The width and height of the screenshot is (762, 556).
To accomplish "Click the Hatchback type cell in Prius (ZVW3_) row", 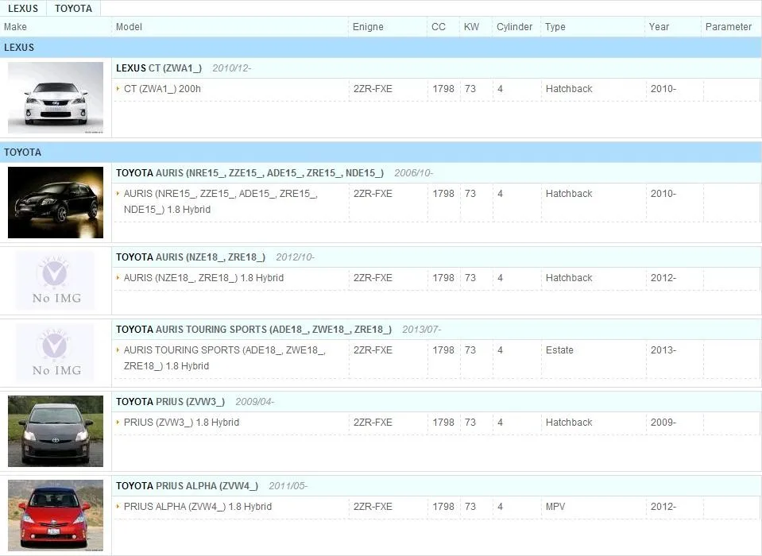I will [569, 423].
